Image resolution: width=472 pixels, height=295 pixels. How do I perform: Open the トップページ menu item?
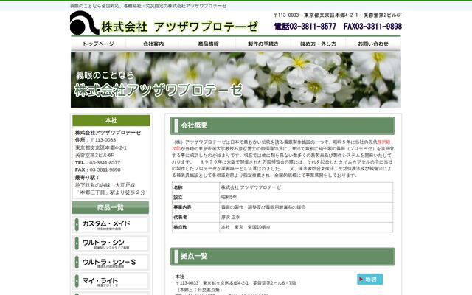(98, 44)
